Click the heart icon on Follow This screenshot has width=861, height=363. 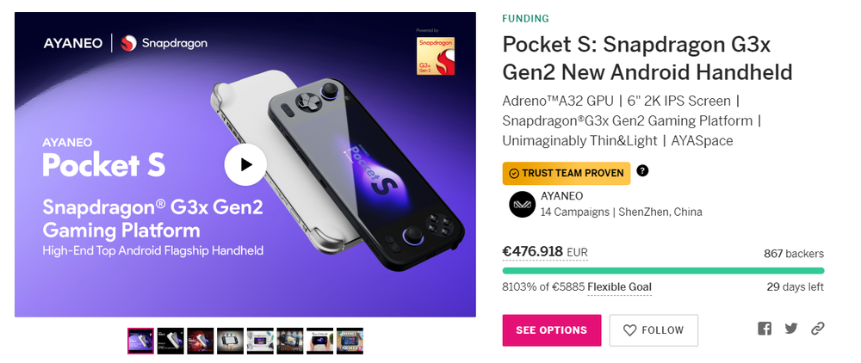coord(629,330)
